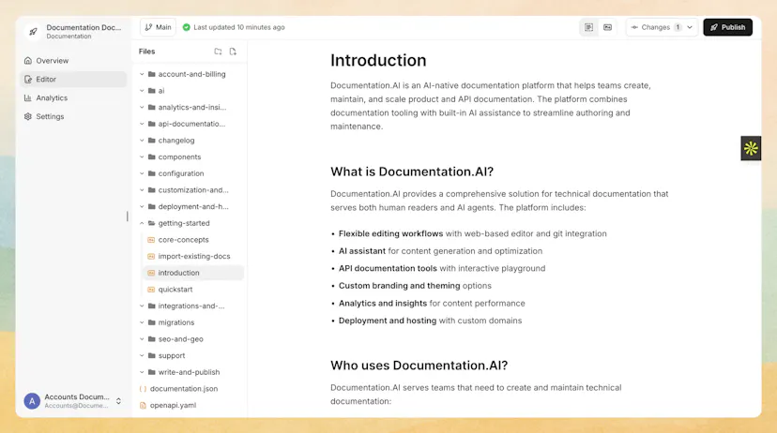777x433 pixels.
Task: Select the integrations-and-... folder
Action: (190, 306)
